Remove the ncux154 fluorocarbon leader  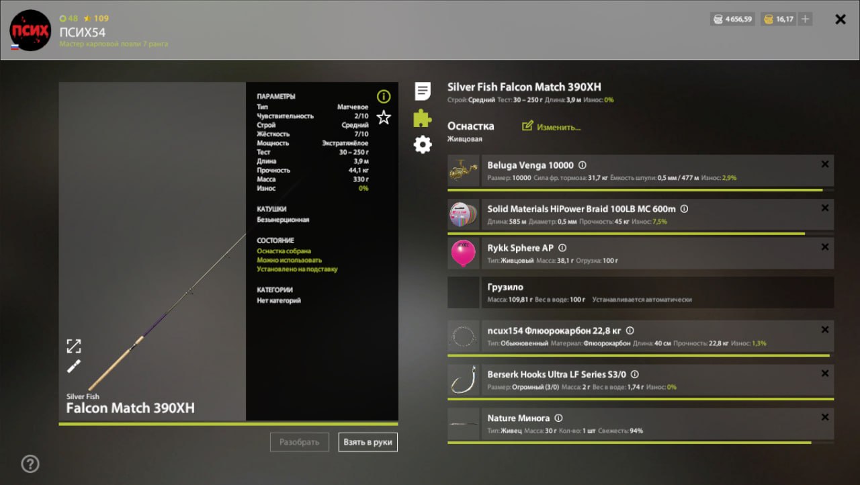[825, 330]
